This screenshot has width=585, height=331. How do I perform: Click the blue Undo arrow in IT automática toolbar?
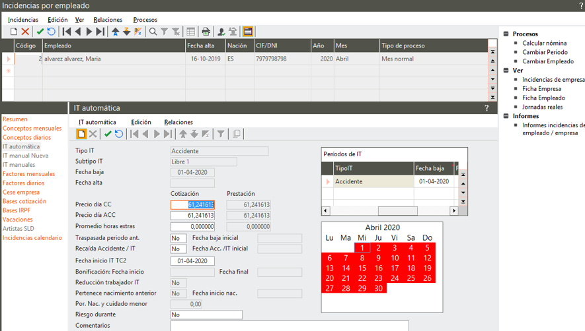tap(118, 134)
